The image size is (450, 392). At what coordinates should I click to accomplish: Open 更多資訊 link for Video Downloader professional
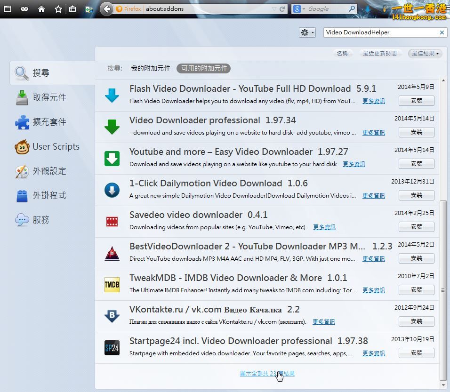coord(373,133)
